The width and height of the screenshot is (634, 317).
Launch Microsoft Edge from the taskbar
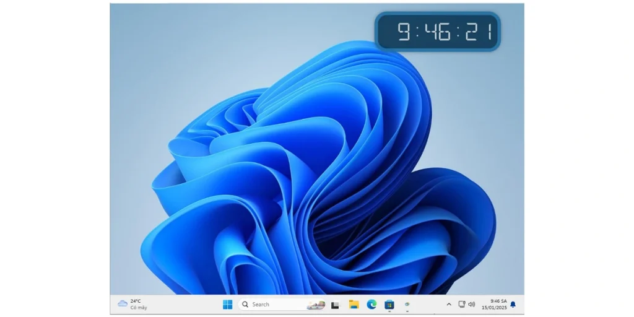tap(371, 304)
